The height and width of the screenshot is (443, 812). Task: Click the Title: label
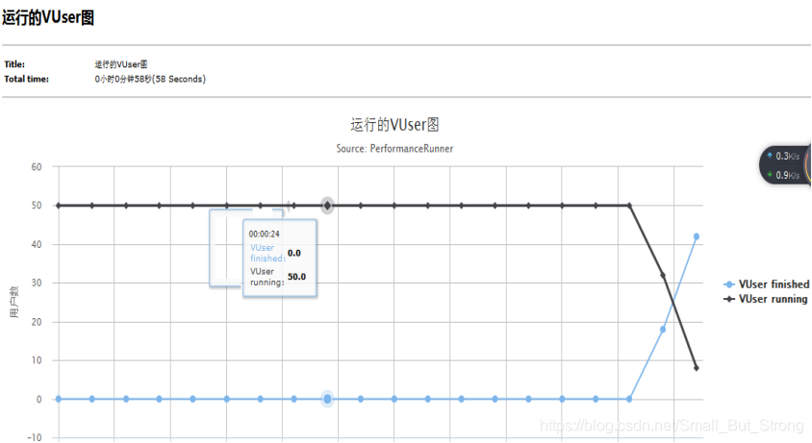(x=14, y=64)
